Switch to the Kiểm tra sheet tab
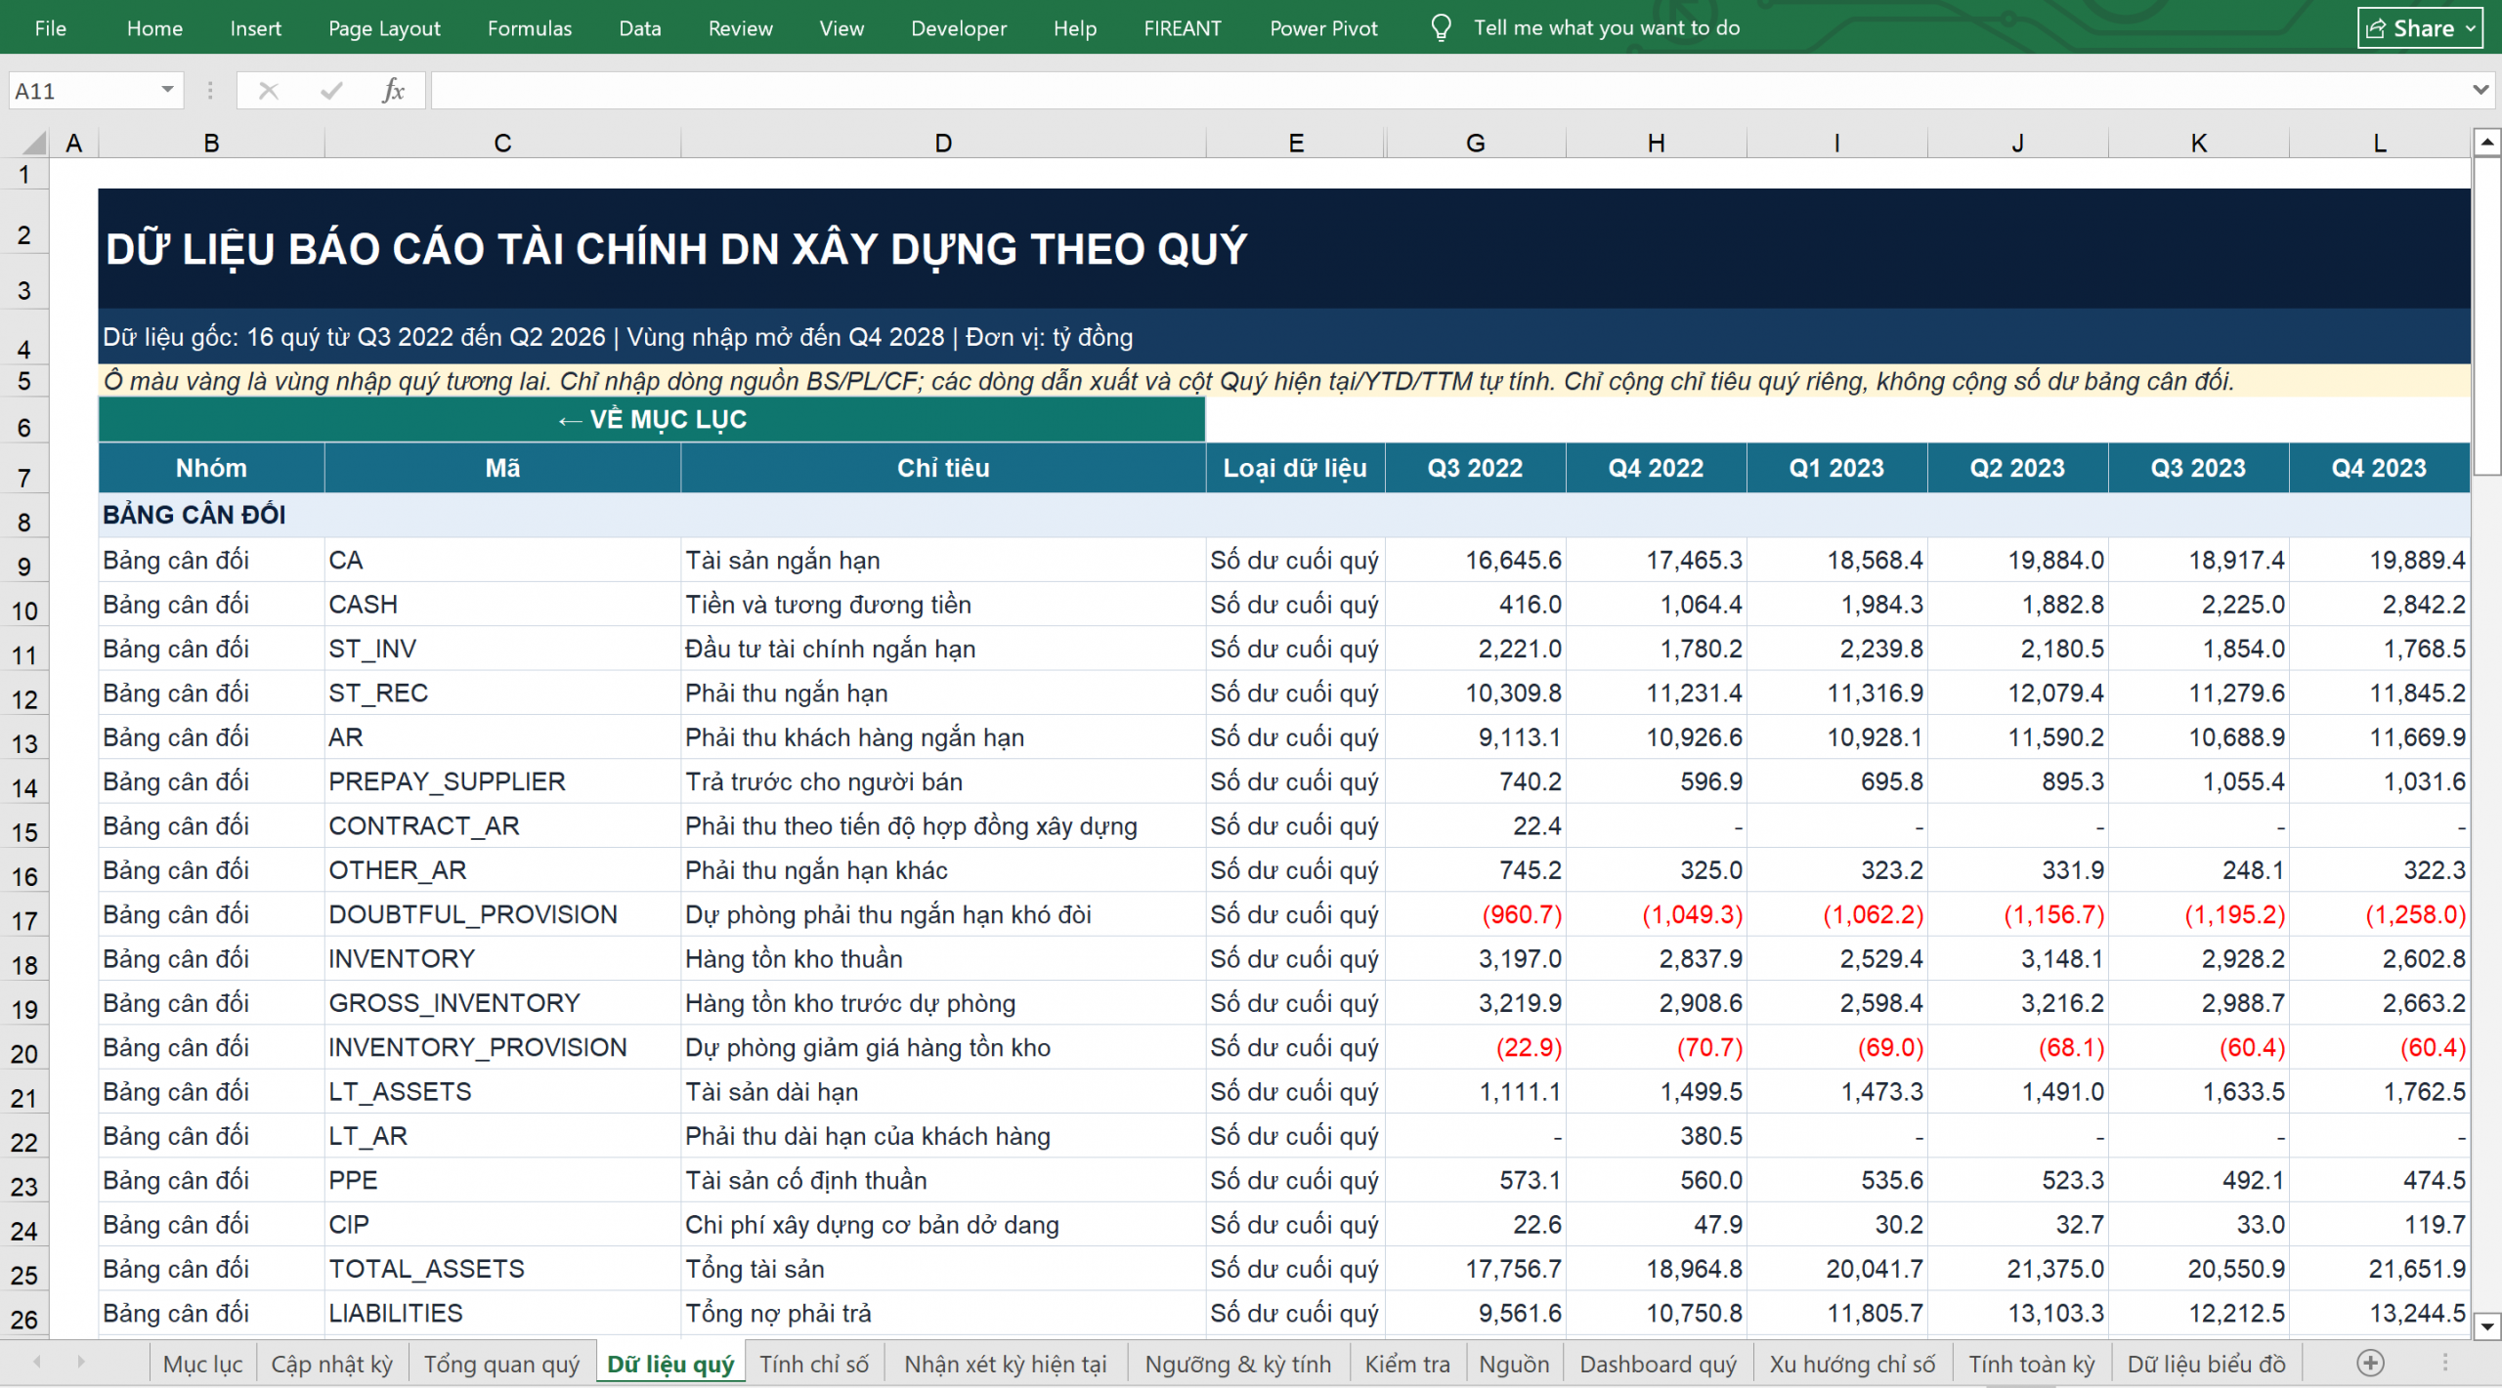The width and height of the screenshot is (2502, 1388). click(x=1407, y=1364)
